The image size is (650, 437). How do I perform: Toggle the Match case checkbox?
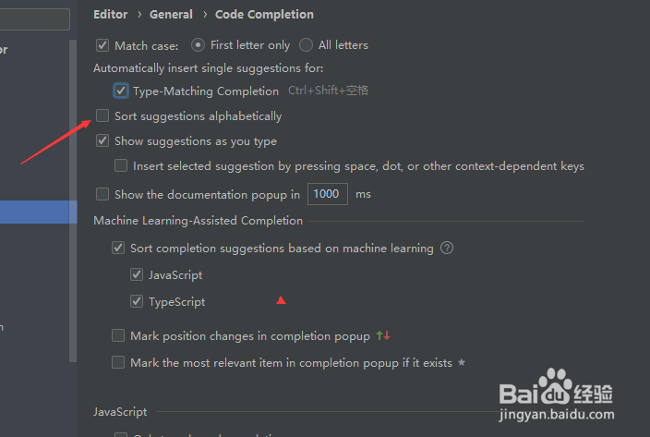pos(102,45)
